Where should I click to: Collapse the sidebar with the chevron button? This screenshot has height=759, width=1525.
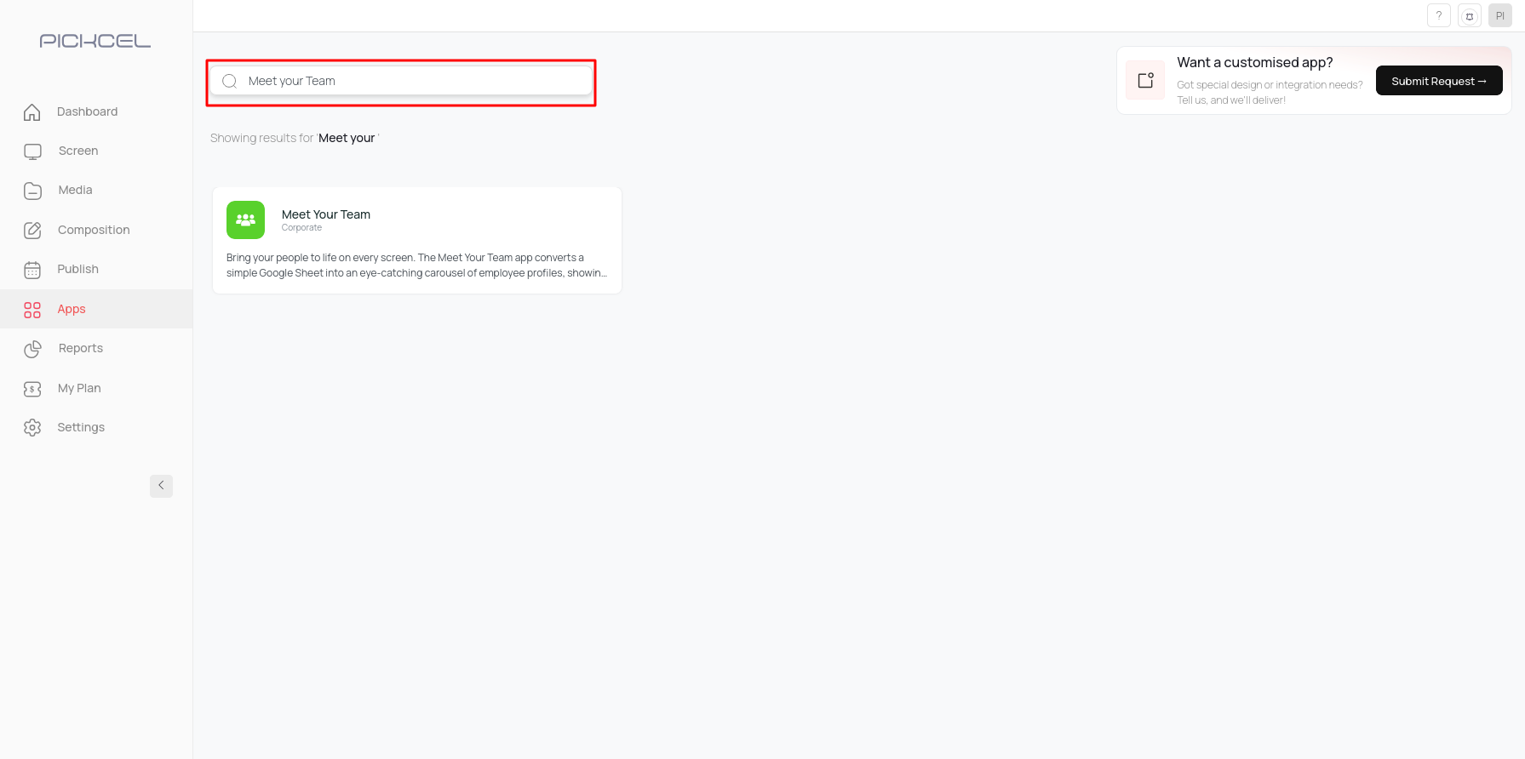(161, 486)
